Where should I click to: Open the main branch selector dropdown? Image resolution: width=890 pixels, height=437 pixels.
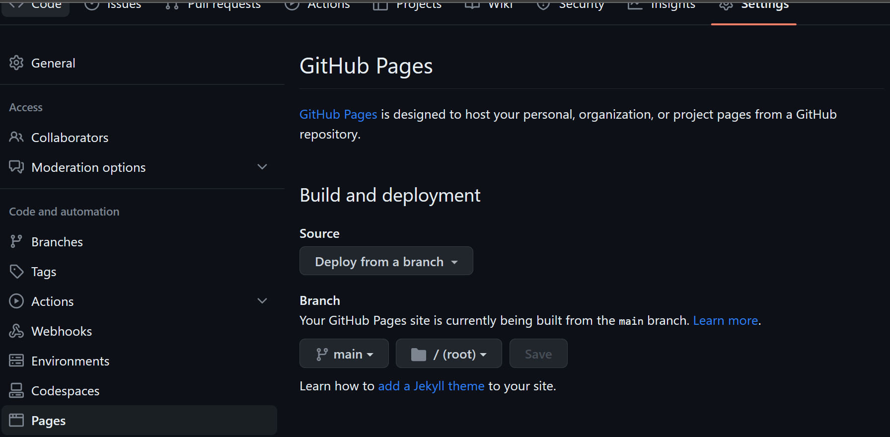[344, 354]
